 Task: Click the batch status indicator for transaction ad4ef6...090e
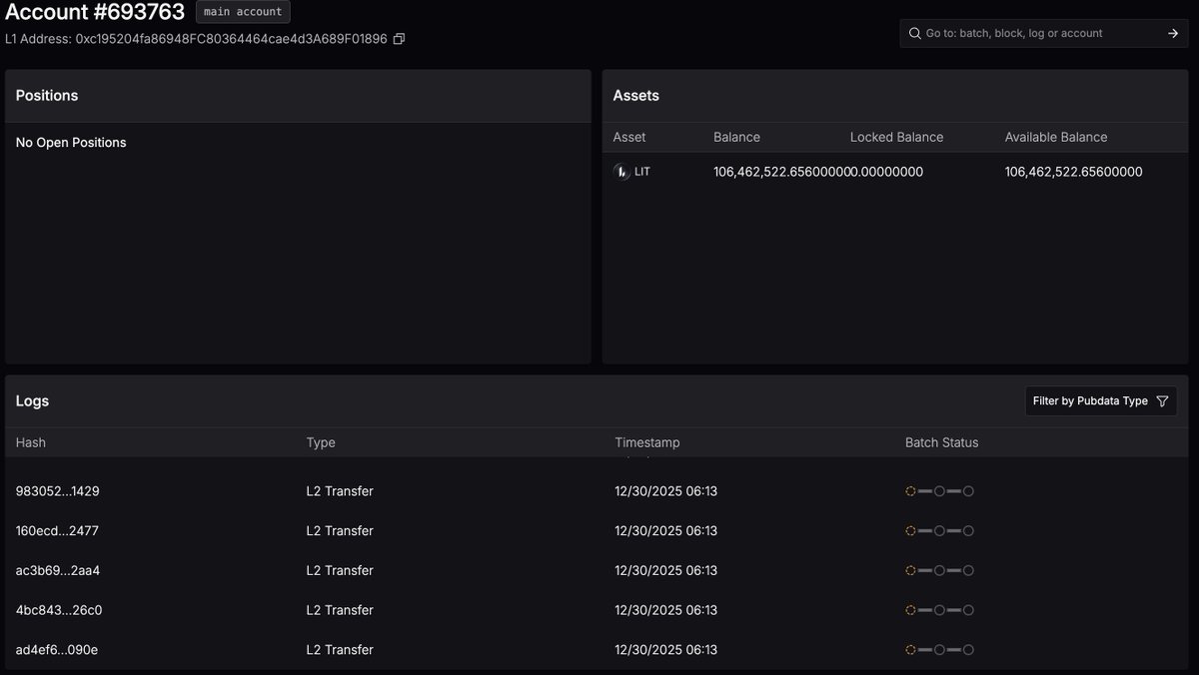939,649
